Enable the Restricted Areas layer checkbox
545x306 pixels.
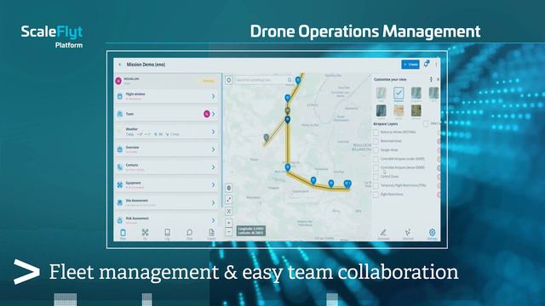point(376,142)
